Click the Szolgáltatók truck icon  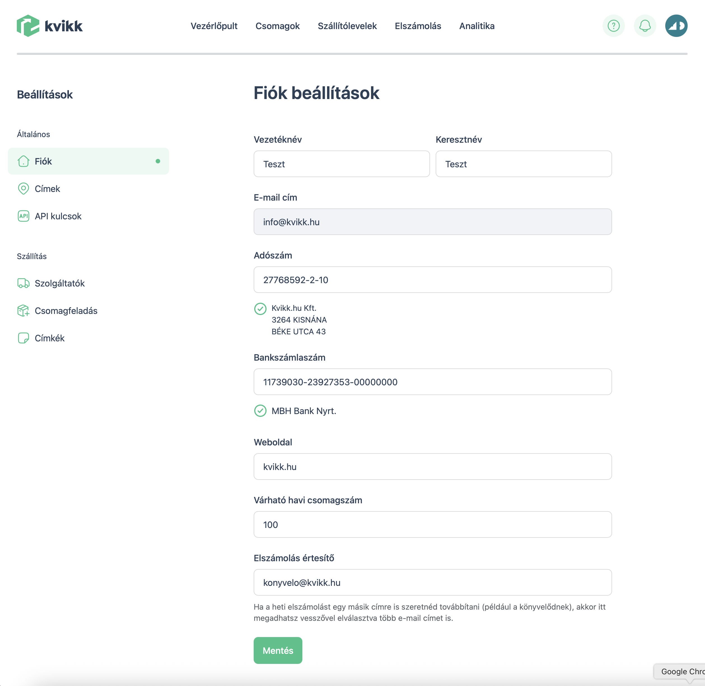tap(24, 283)
